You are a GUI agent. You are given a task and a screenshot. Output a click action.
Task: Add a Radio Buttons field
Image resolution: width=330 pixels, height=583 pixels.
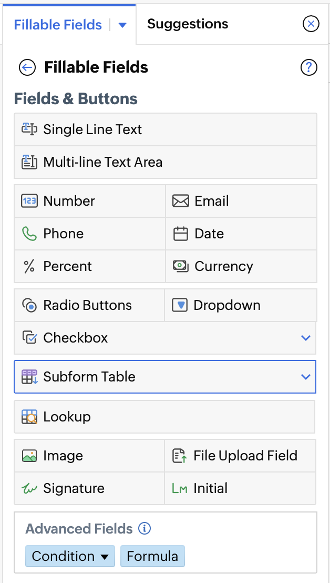pyautogui.click(x=88, y=305)
